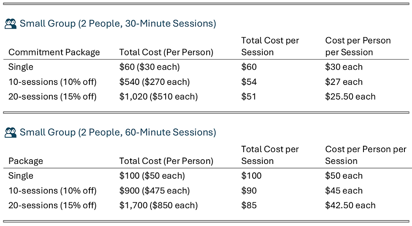The width and height of the screenshot is (412, 226).
Task: Click the $42.50 each cell
Action: click(x=350, y=205)
